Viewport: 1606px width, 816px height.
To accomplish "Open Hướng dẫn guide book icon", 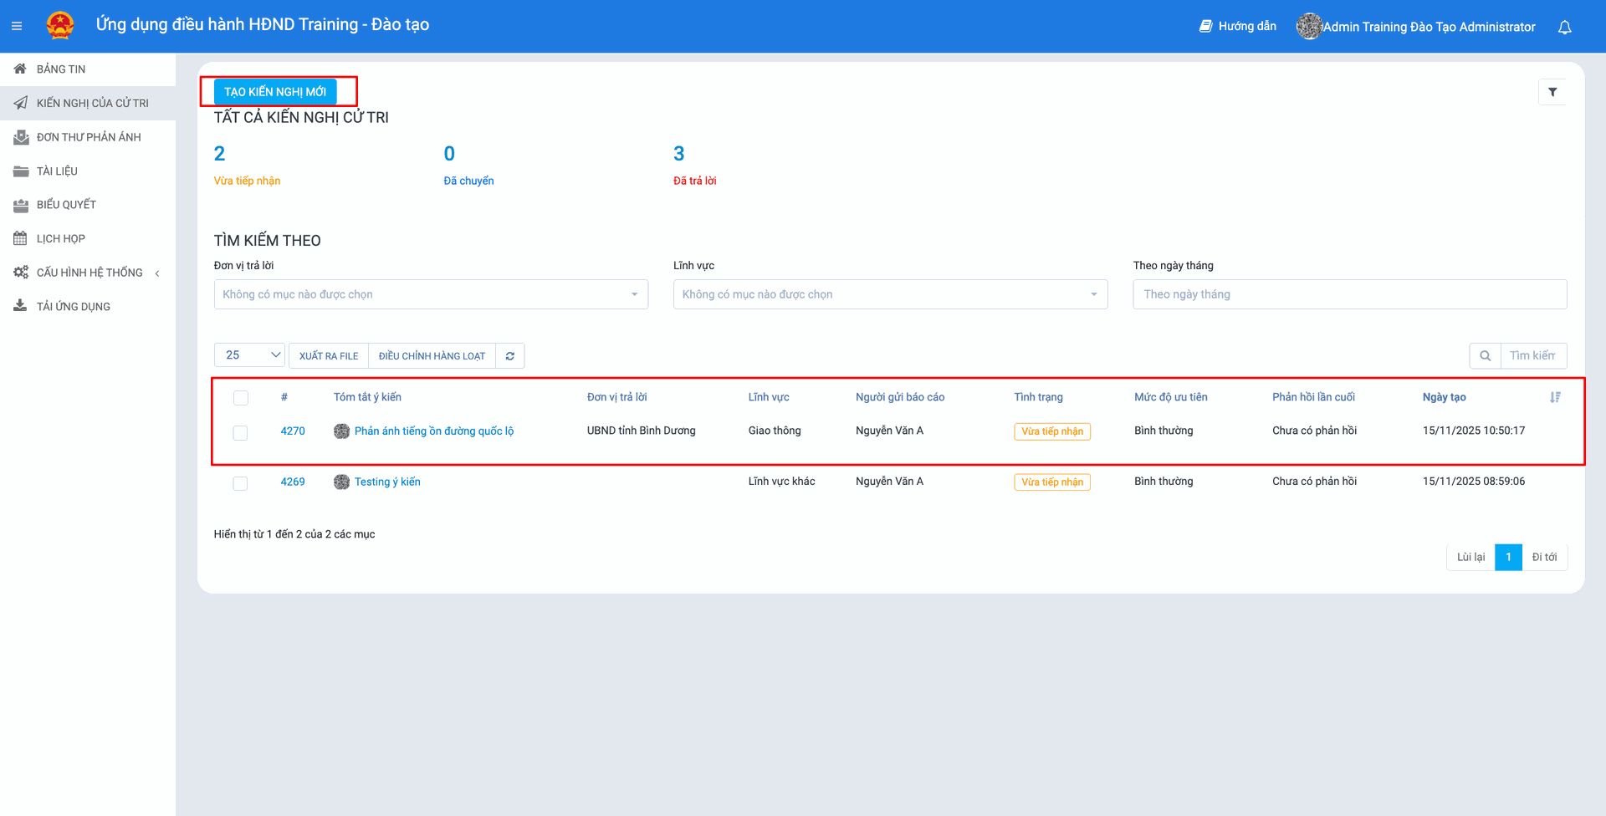I will point(1205,26).
